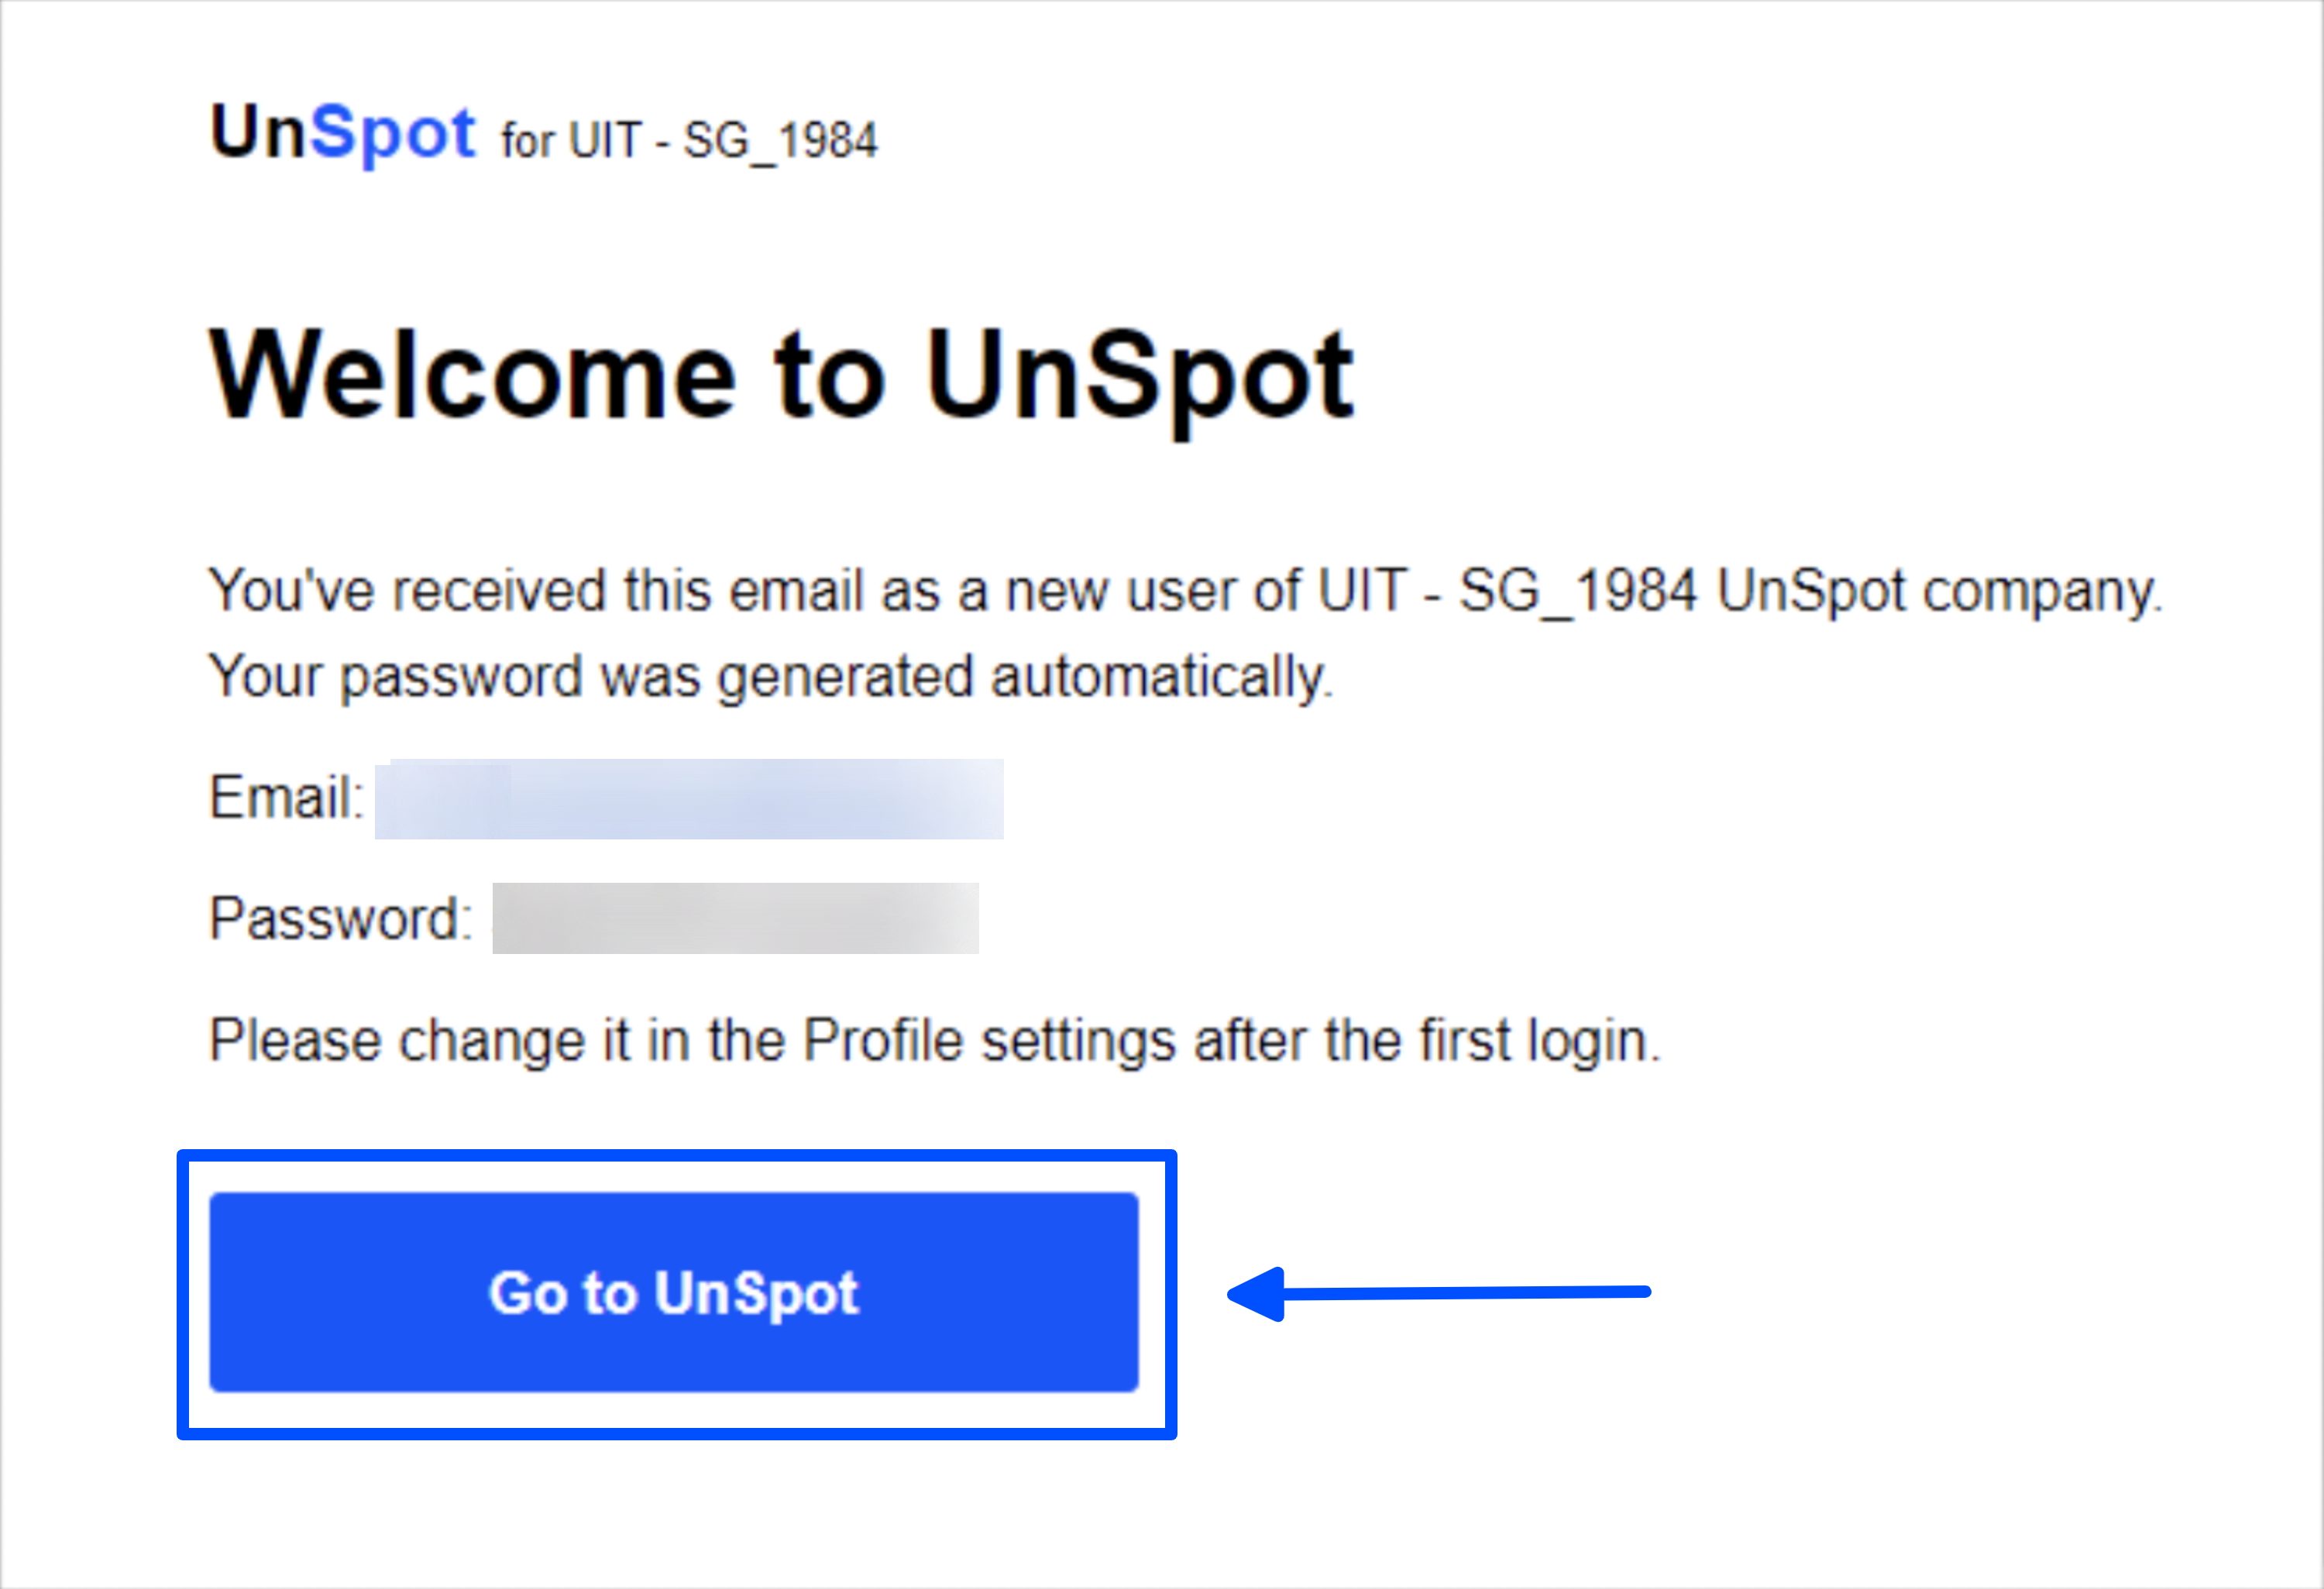This screenshot has width=2324, height=1589.
Task: Click the 'Un' black part of logo
Action: tap(257, 131)
